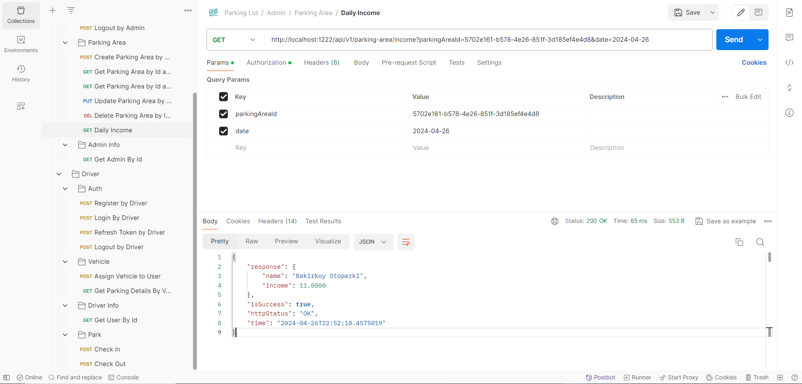Screen dimensions: 802x384
Task: Click the Send button
Action: 734,40
